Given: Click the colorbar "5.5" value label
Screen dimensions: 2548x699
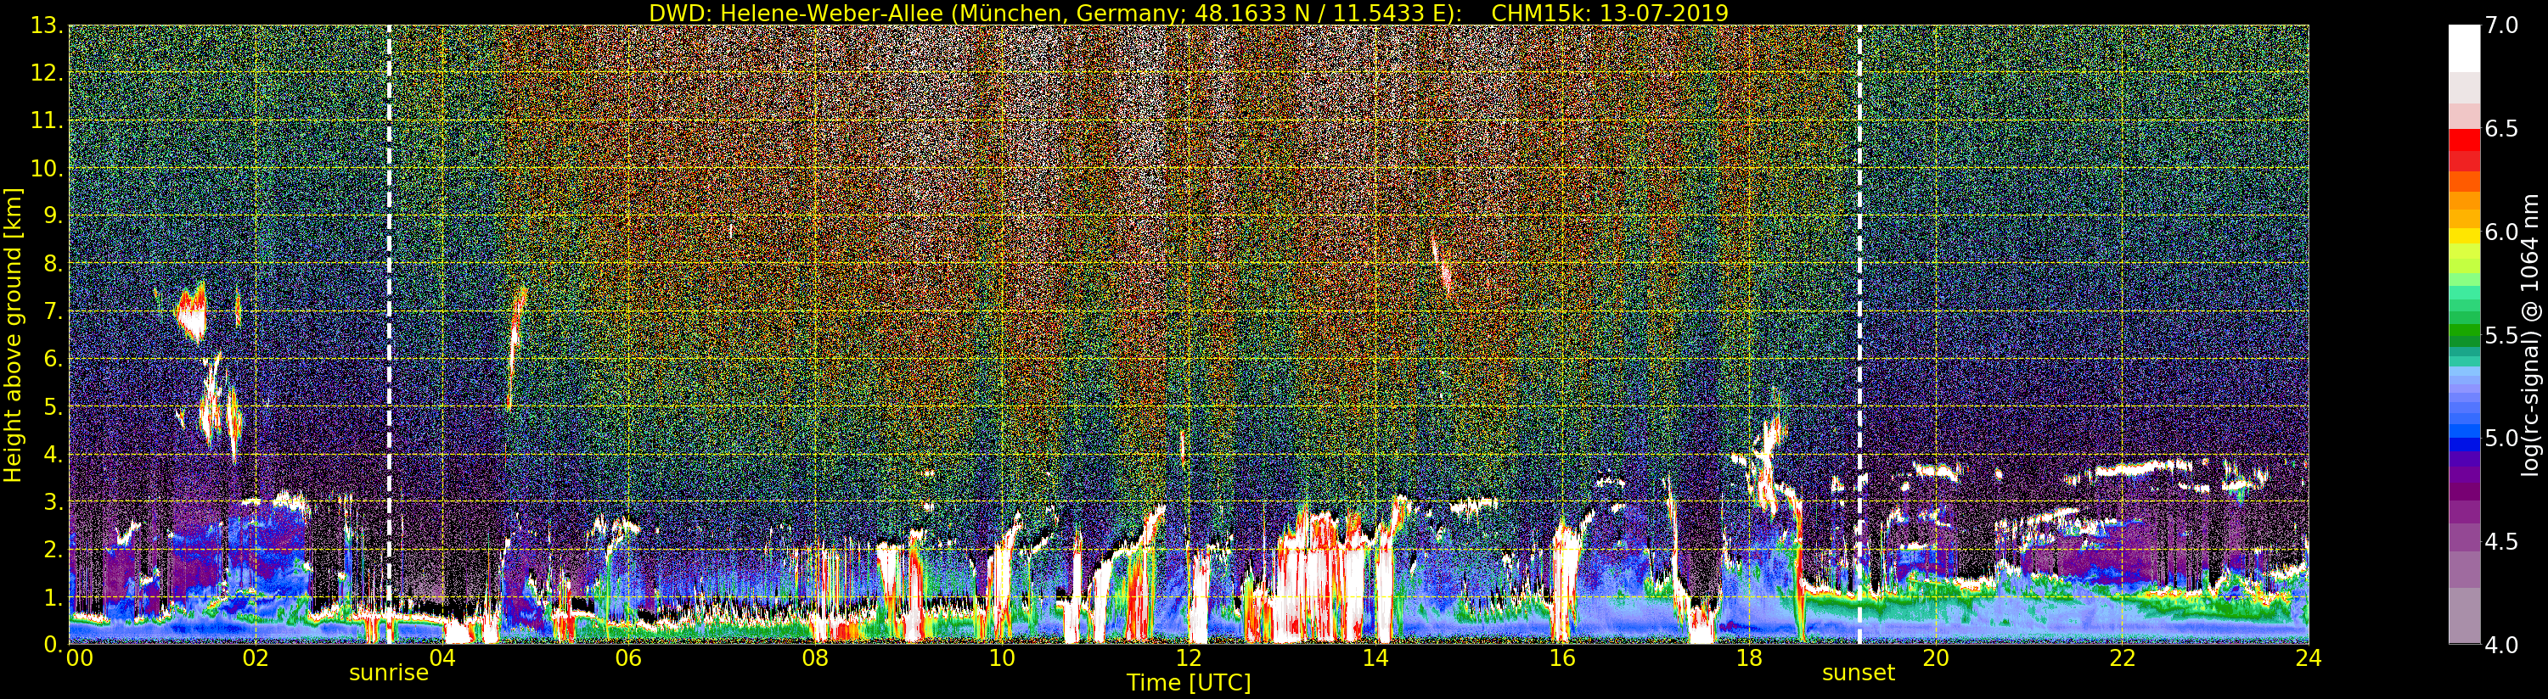Looking at the screenshot, I should click(x=2501, y=335).
